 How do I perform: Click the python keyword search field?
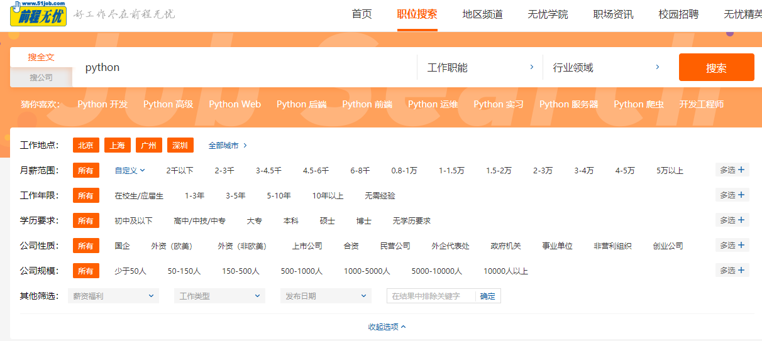pos(245,67)
